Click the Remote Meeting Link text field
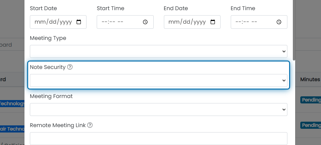The height and width of the screenshot is (145, 321). [159, 139]
